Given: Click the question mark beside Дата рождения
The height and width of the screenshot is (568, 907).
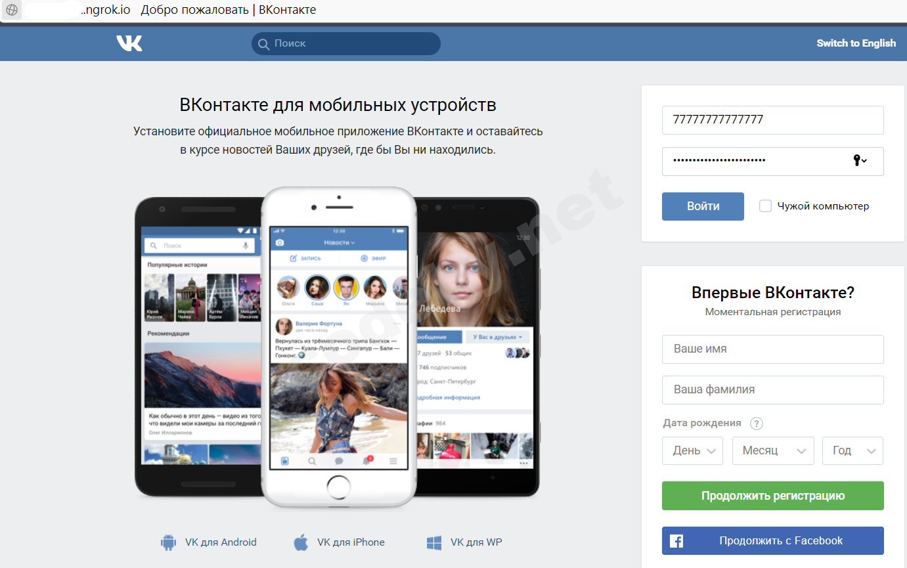Looking at the screenshot, I should pyautogui.click(x=757, y=424).
